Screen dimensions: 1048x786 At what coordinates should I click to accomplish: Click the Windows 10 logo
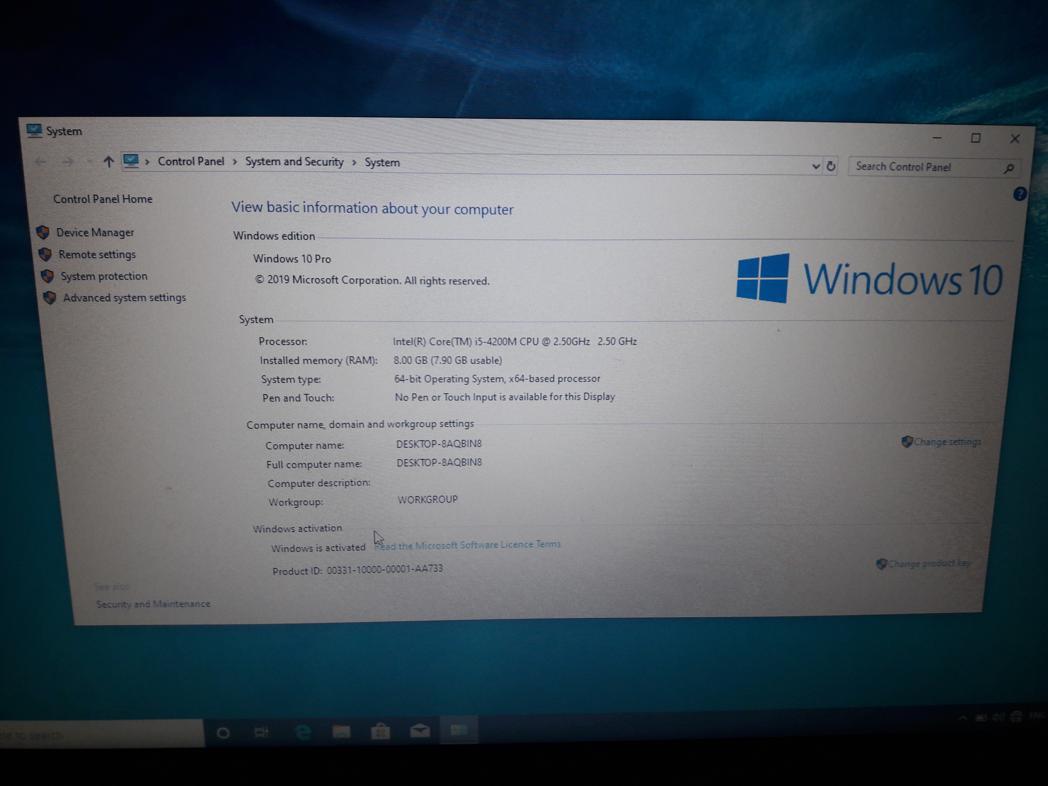click(869, 278)
